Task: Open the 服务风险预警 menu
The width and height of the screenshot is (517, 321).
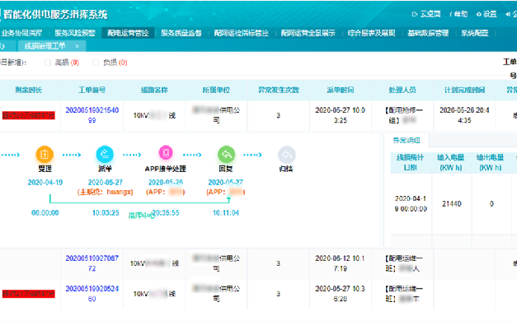Action: (75, 33)
